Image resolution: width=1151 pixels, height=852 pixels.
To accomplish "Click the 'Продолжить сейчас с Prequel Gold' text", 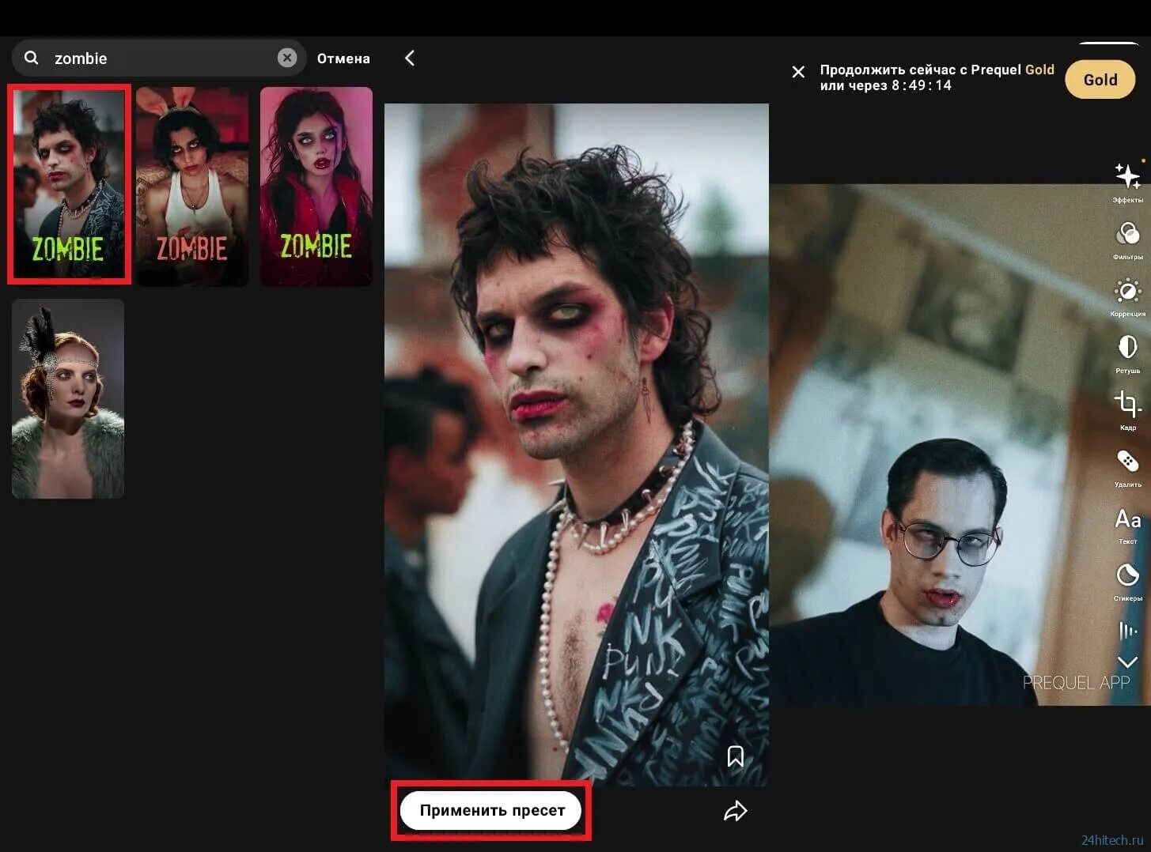I will (937, 70).
